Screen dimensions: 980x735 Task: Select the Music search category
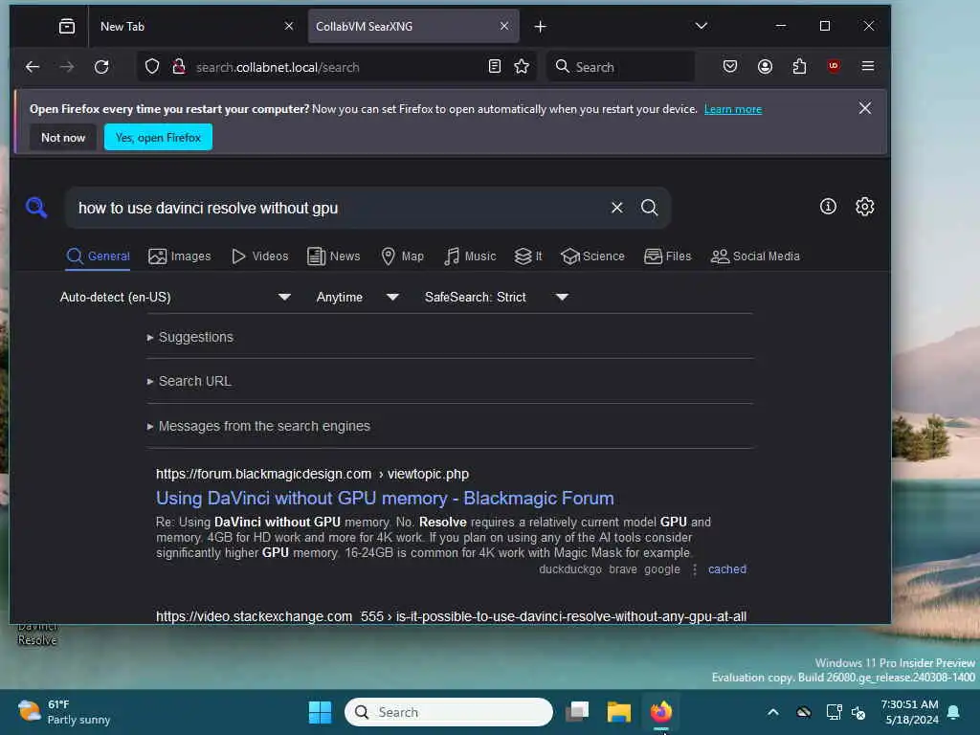pos(469,256)
